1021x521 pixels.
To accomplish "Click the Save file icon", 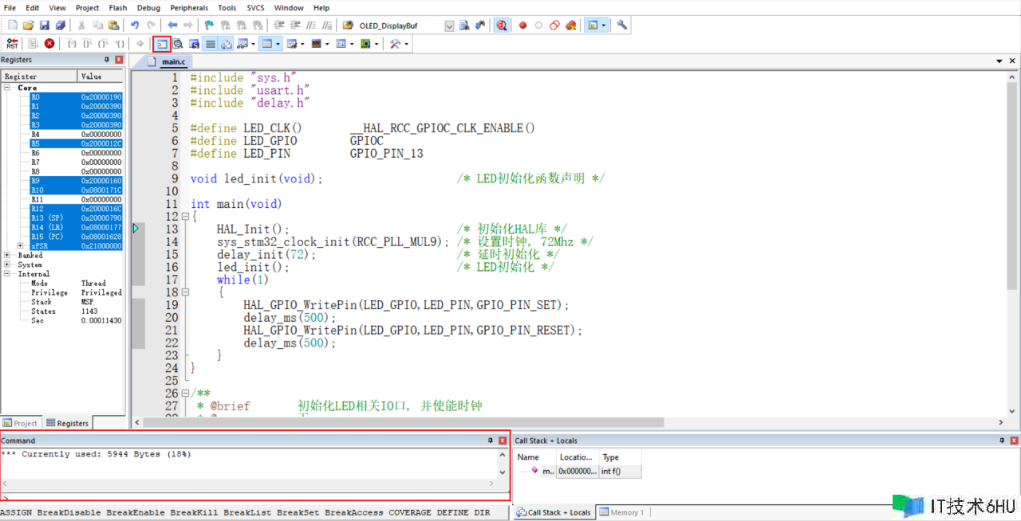I will [45, 25].
